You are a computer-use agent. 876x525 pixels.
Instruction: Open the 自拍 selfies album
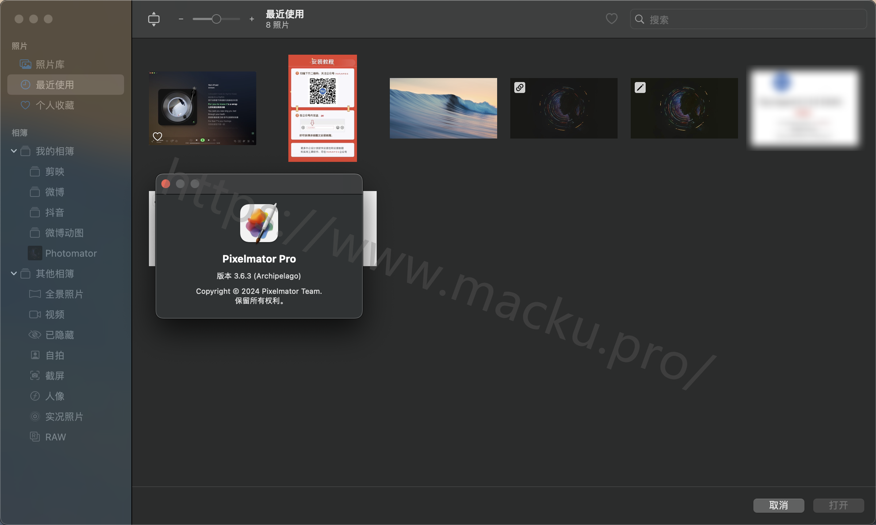click(x=66, y=355)
